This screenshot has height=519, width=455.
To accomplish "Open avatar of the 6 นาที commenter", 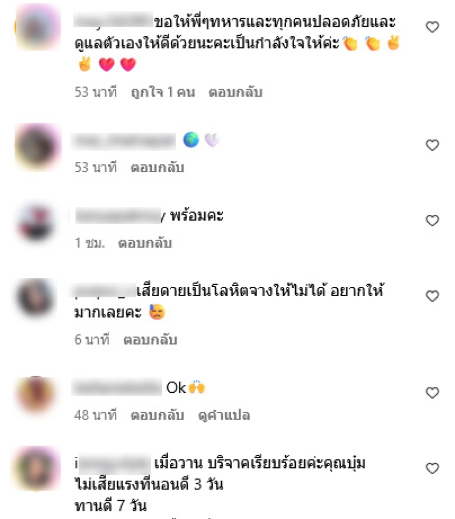I will pyautogui.click(x=36, y=298).
